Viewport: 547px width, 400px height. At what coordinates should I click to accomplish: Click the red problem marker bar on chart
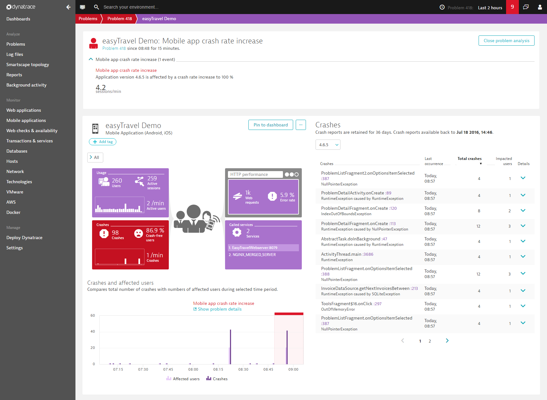click(x=289, y=314)
